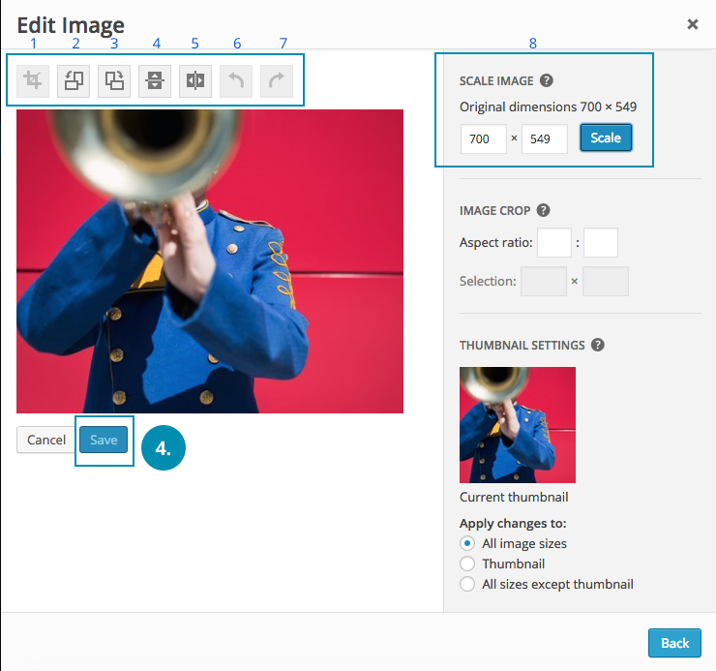Go Back from the editor

[x=674, y=643]
